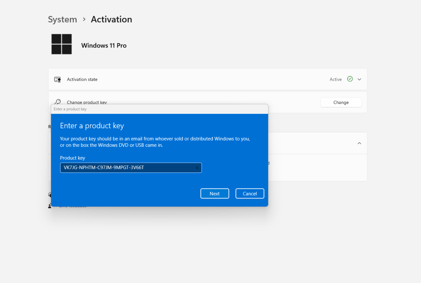This screenshot has height=283, width=421.
Task: Click the Active status text
Action: pyautogui.click(x=336, y=79)
